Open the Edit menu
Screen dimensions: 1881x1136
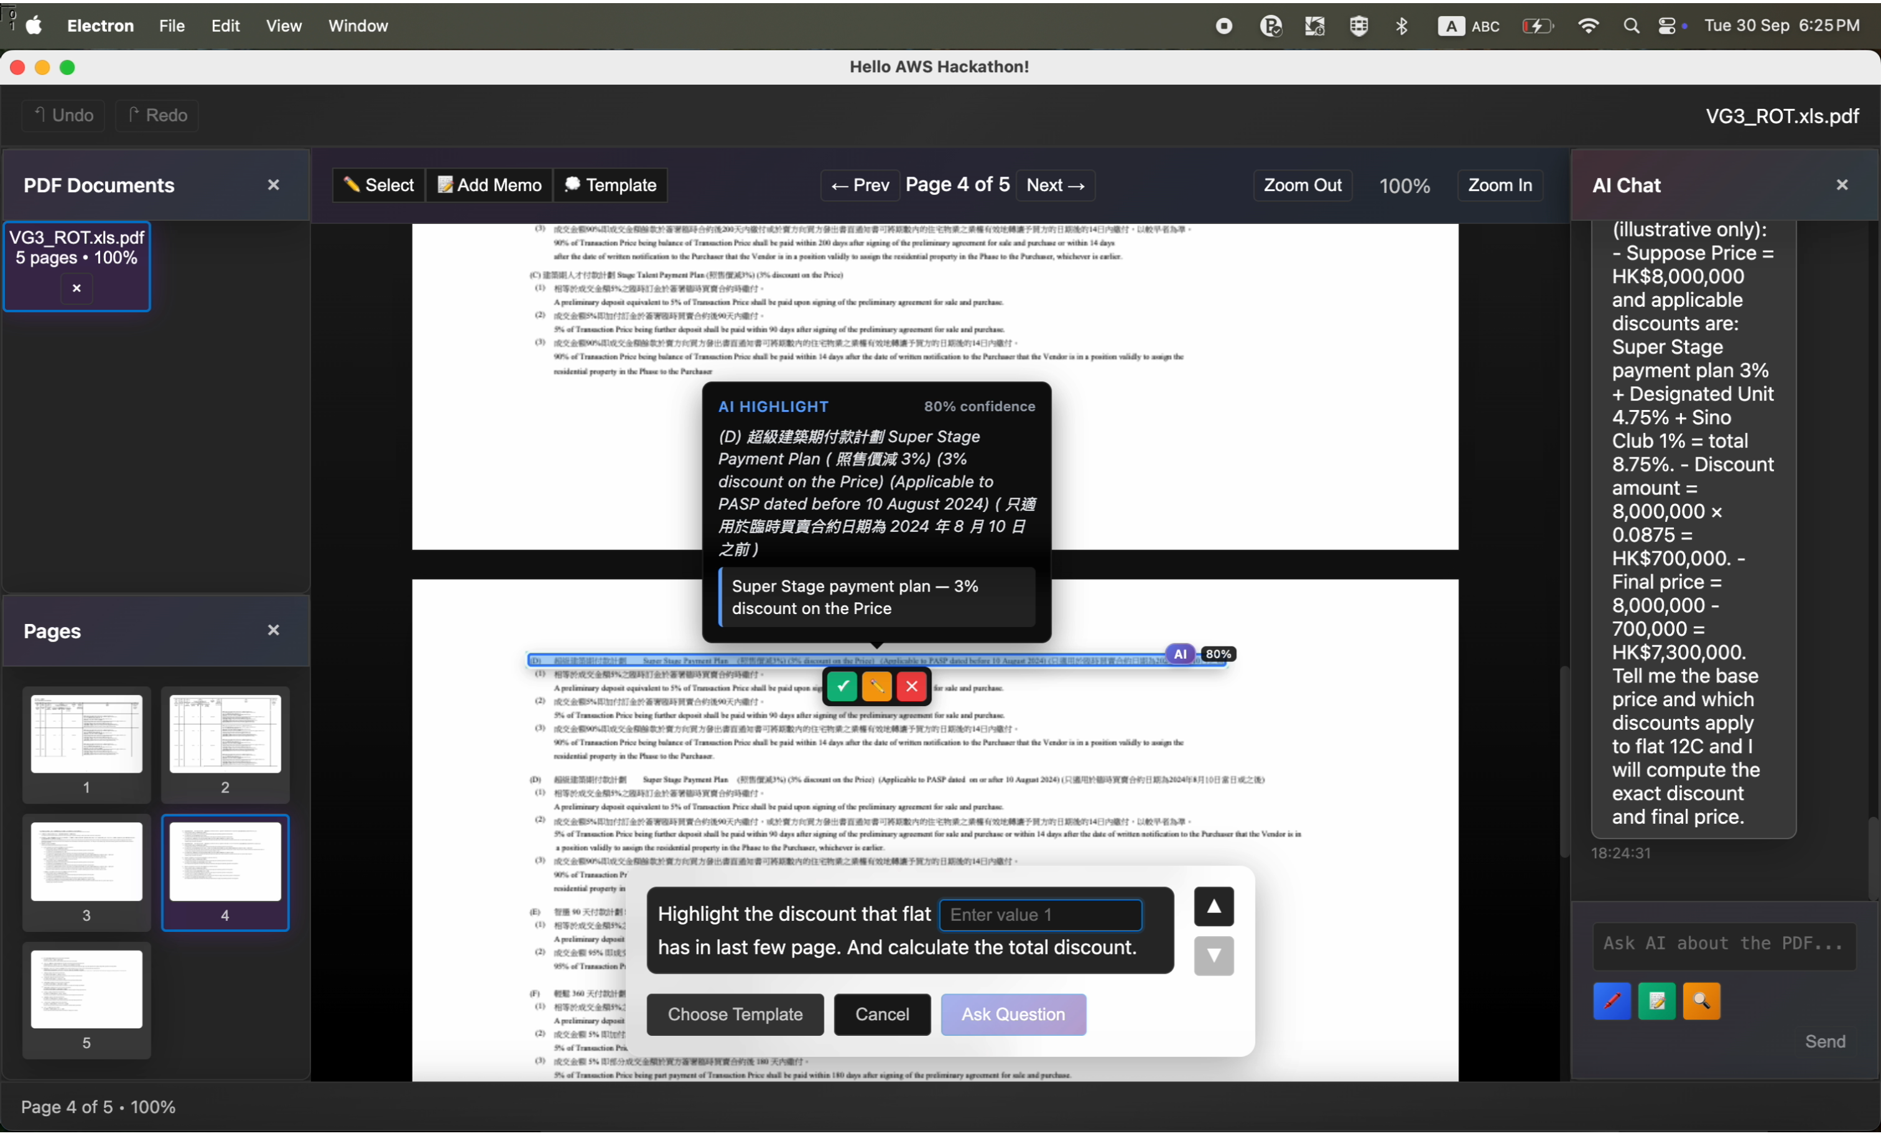[x=225, y=26]
